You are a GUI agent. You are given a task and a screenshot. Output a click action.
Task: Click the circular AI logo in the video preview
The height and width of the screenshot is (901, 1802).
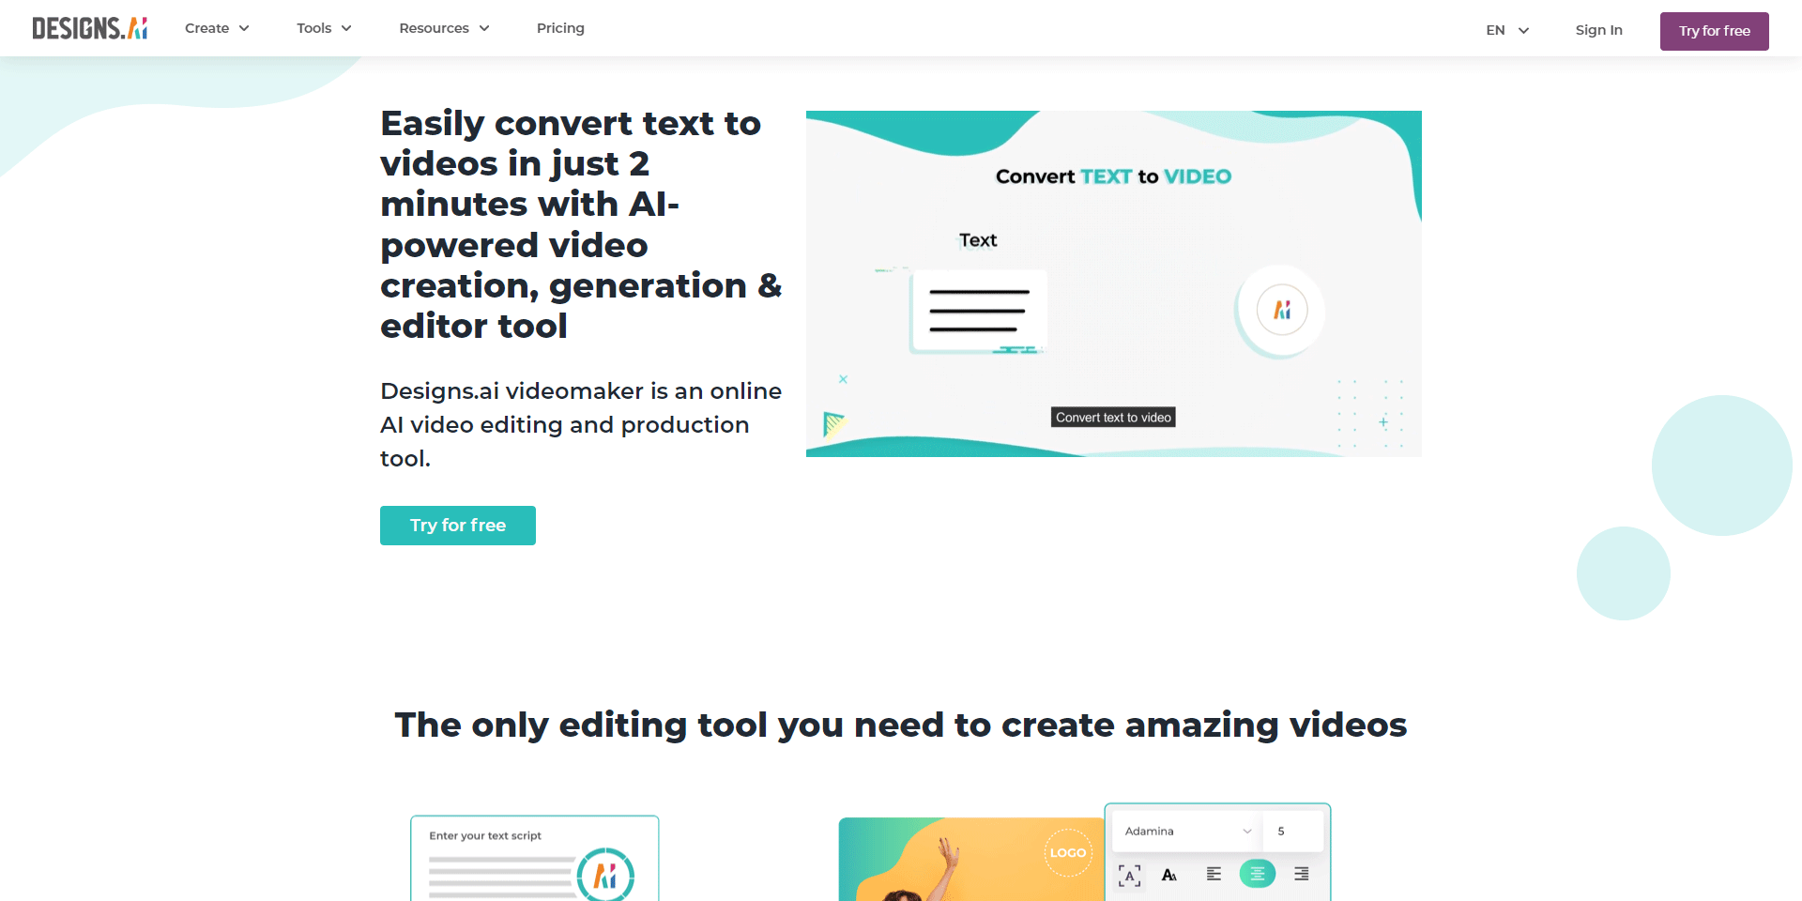(x=1281, y=311)
